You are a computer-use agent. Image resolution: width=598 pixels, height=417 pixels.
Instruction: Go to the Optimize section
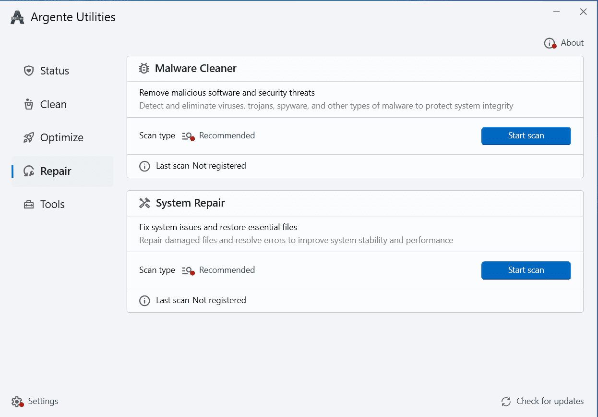pyautogui.click(x=61, y=138)
